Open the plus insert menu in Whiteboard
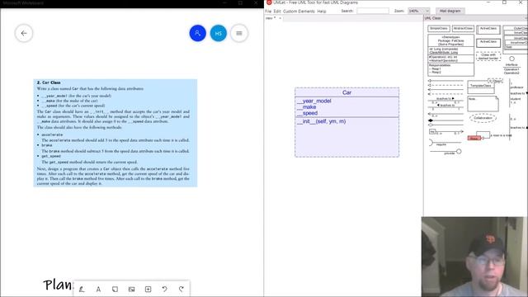This screenshot has width=528, height=297. [x=148, y=289]
